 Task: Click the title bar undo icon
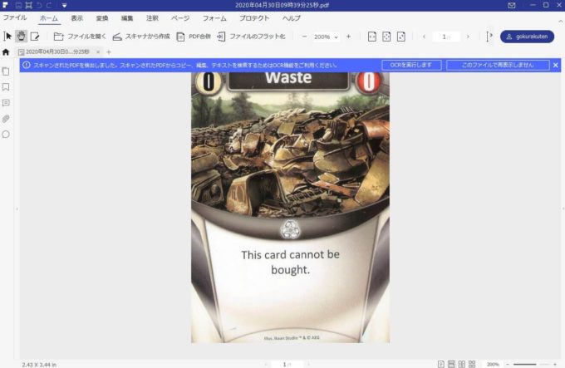(39, 6)
